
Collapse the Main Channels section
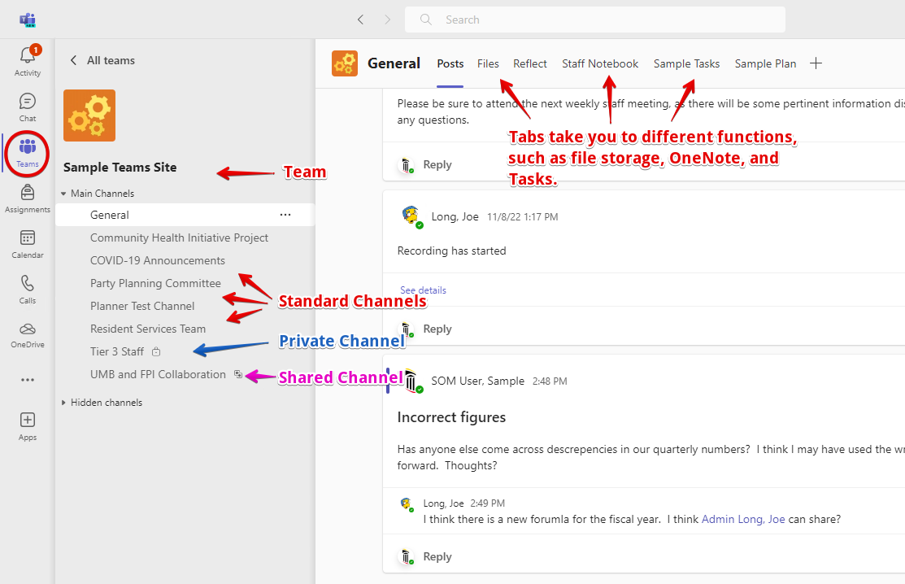[x=64, y=194]
